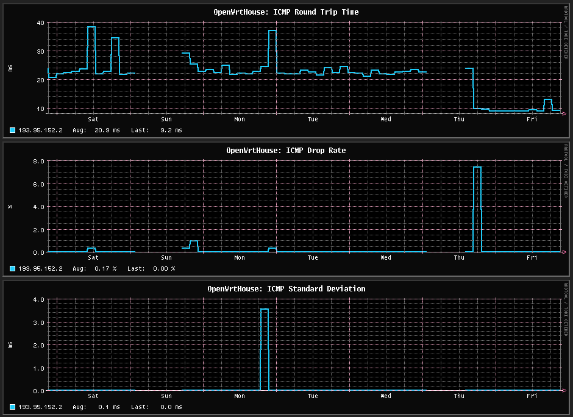Click the Monday standard deviation spike peak
The image size is (573, 417).
(265, 309)
